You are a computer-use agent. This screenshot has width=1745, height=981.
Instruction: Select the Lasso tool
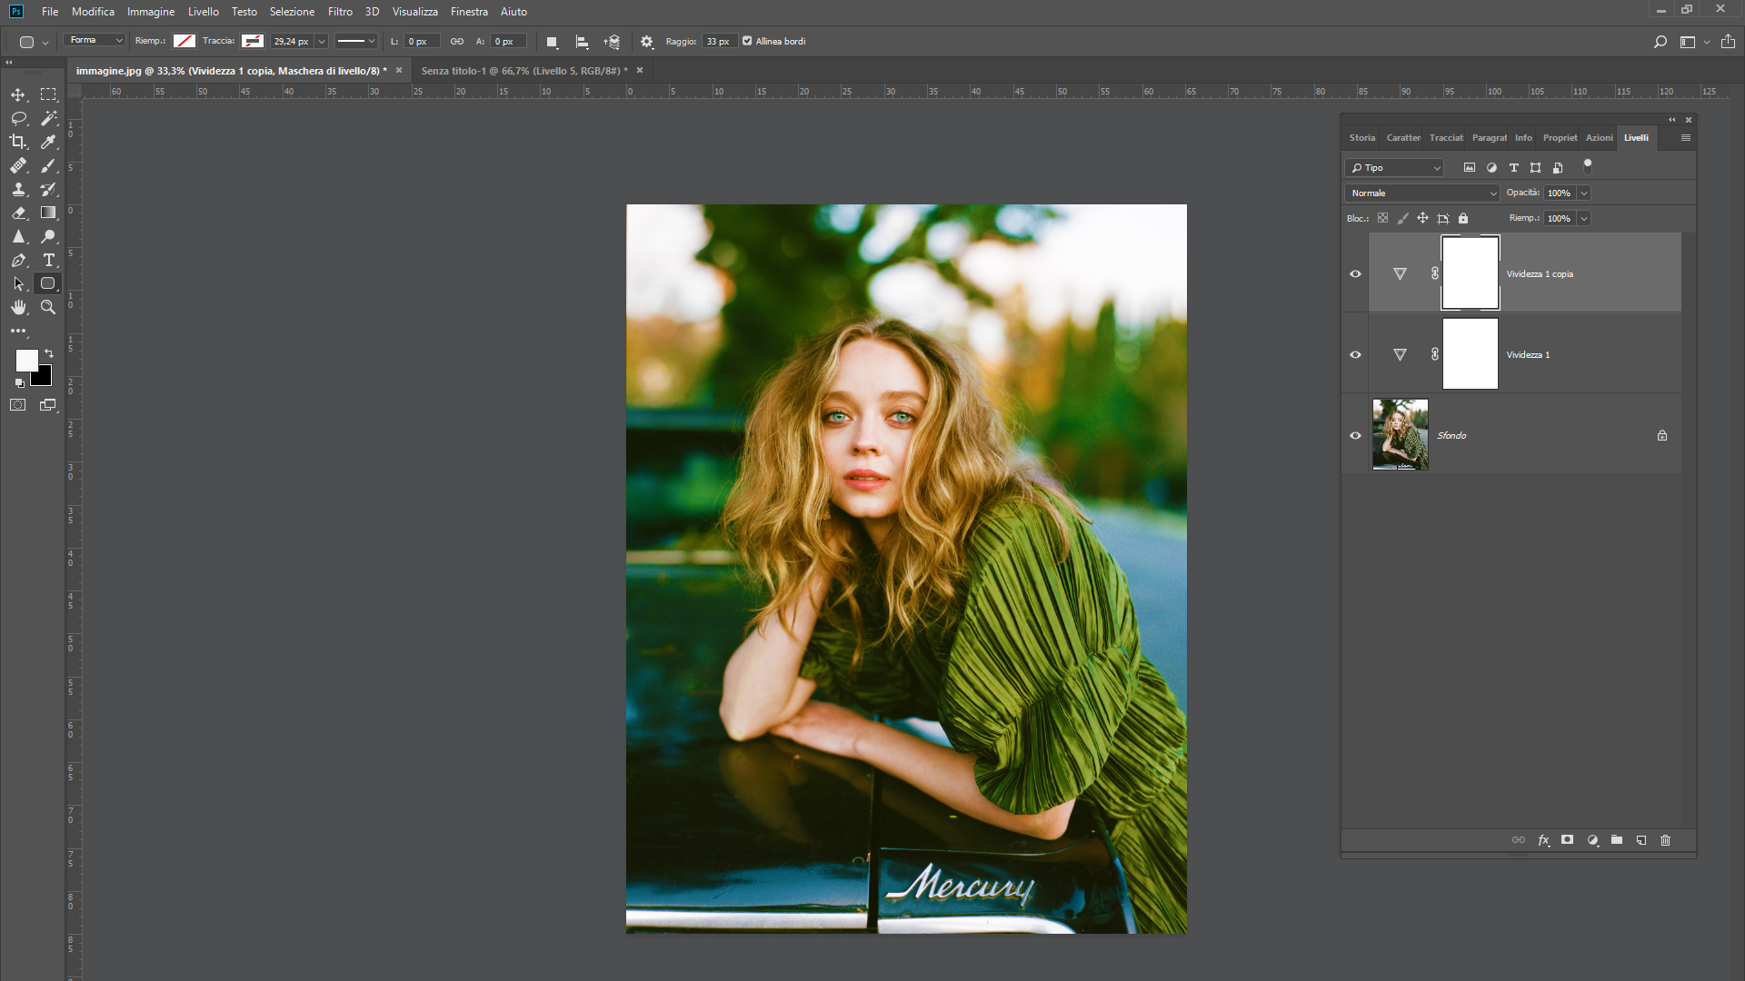click(x=18, y=118)
